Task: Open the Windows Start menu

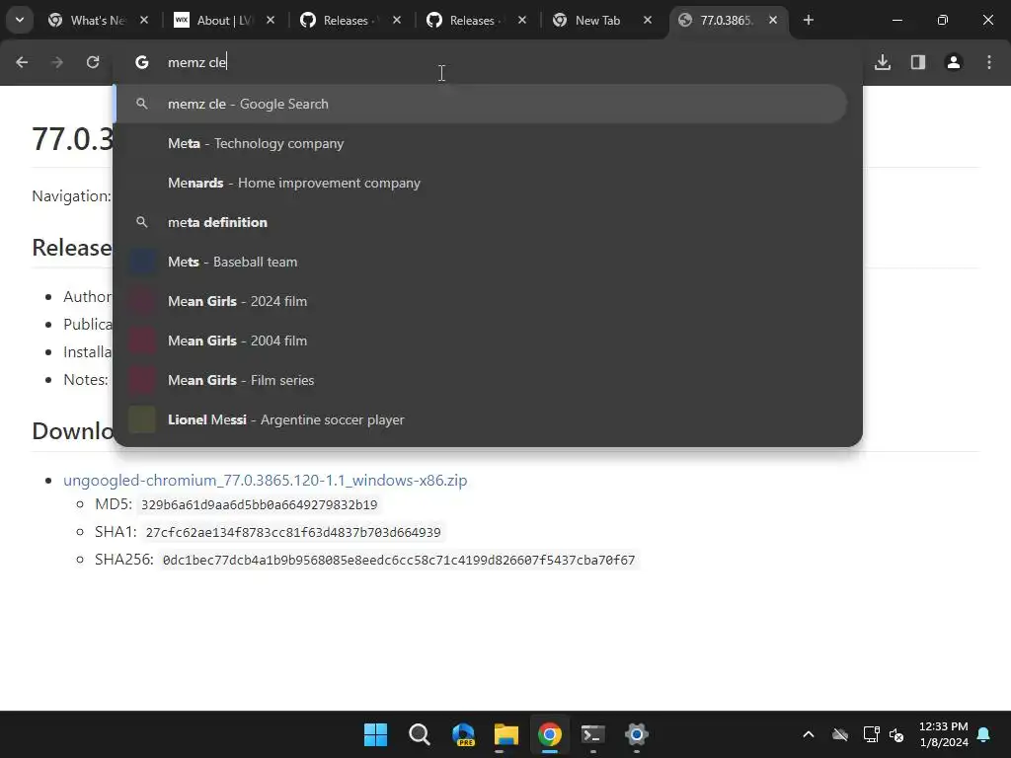Action: (376, 734)
